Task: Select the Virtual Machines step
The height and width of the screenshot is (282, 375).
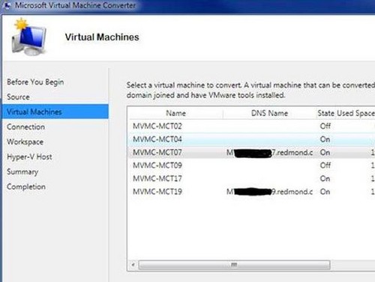Action: coord(55,111)
